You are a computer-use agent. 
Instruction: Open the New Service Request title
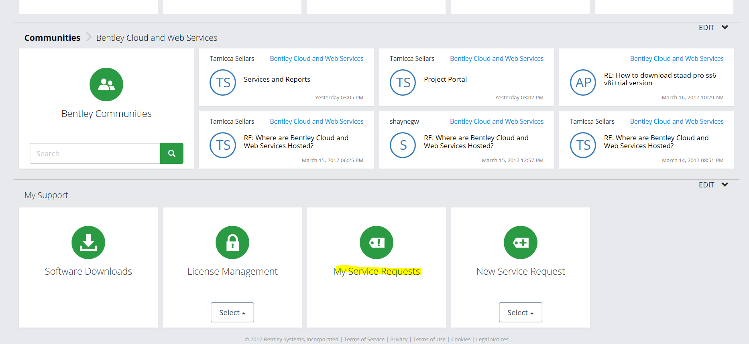tap(521, 272)
